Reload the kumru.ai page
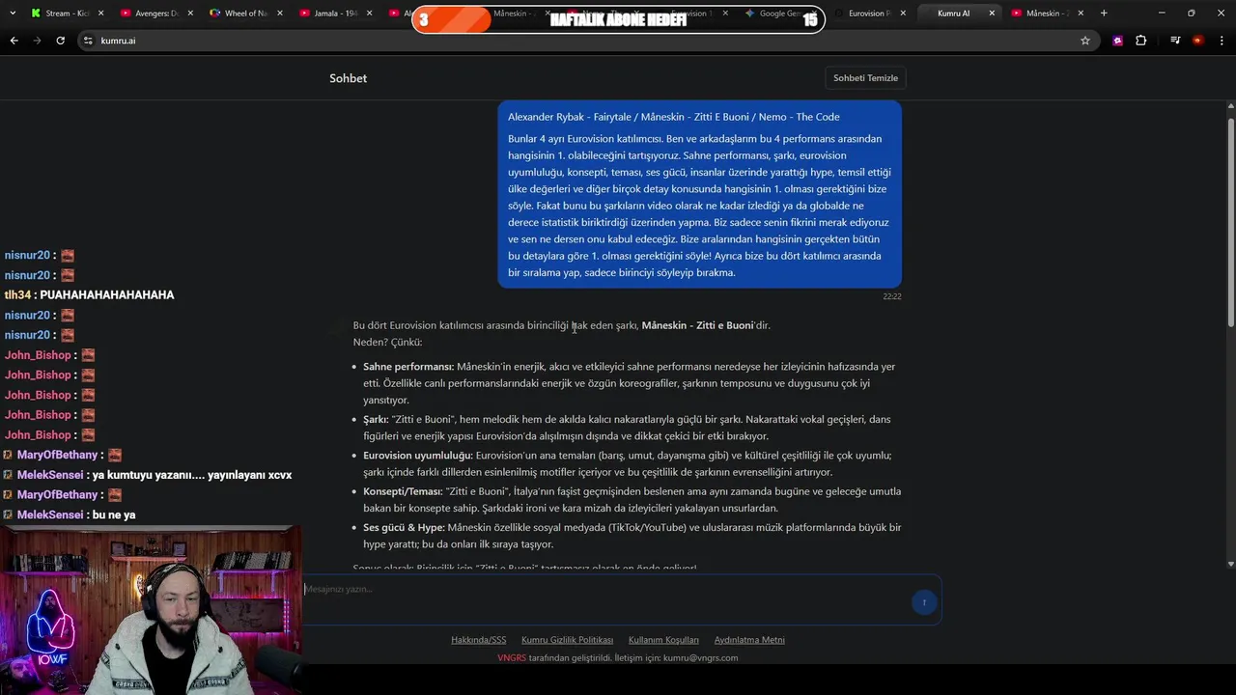 click(x=60, y=41)
